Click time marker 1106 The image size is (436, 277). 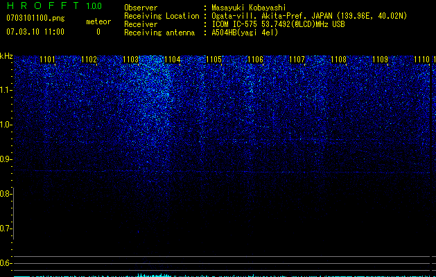(255, 60)
